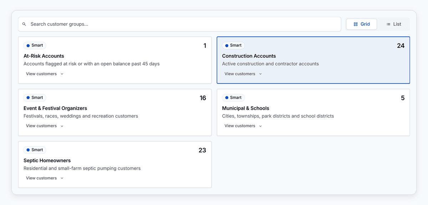The image size is (428, 205).
Task: Expand View customers for Event & Festival Organizers
Action: click(x=45, y=126)
